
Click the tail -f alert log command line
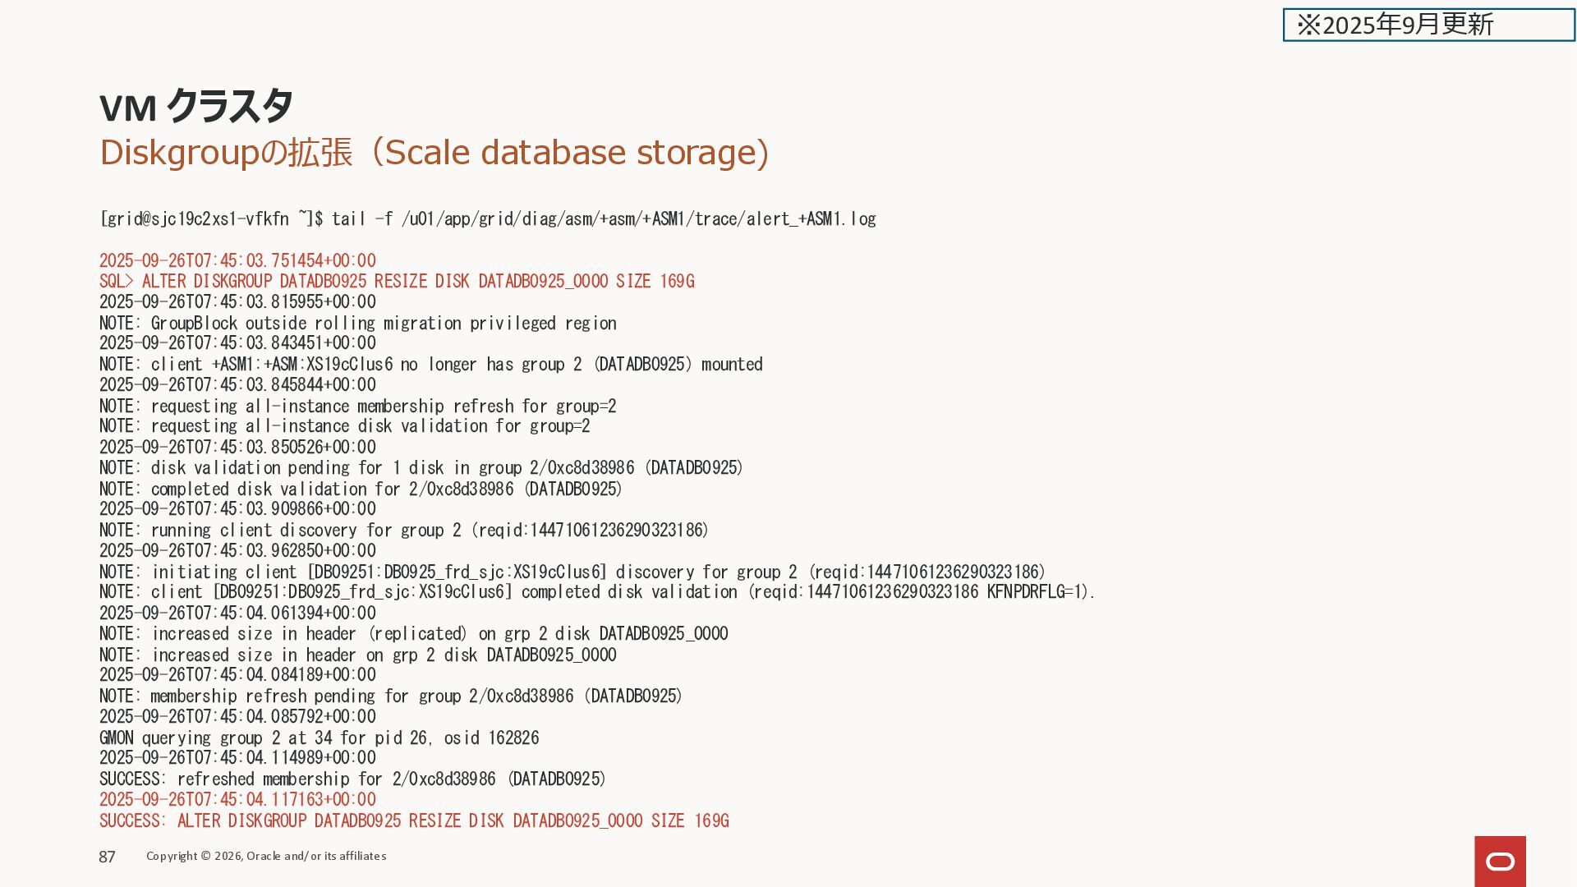click(488, 219)
